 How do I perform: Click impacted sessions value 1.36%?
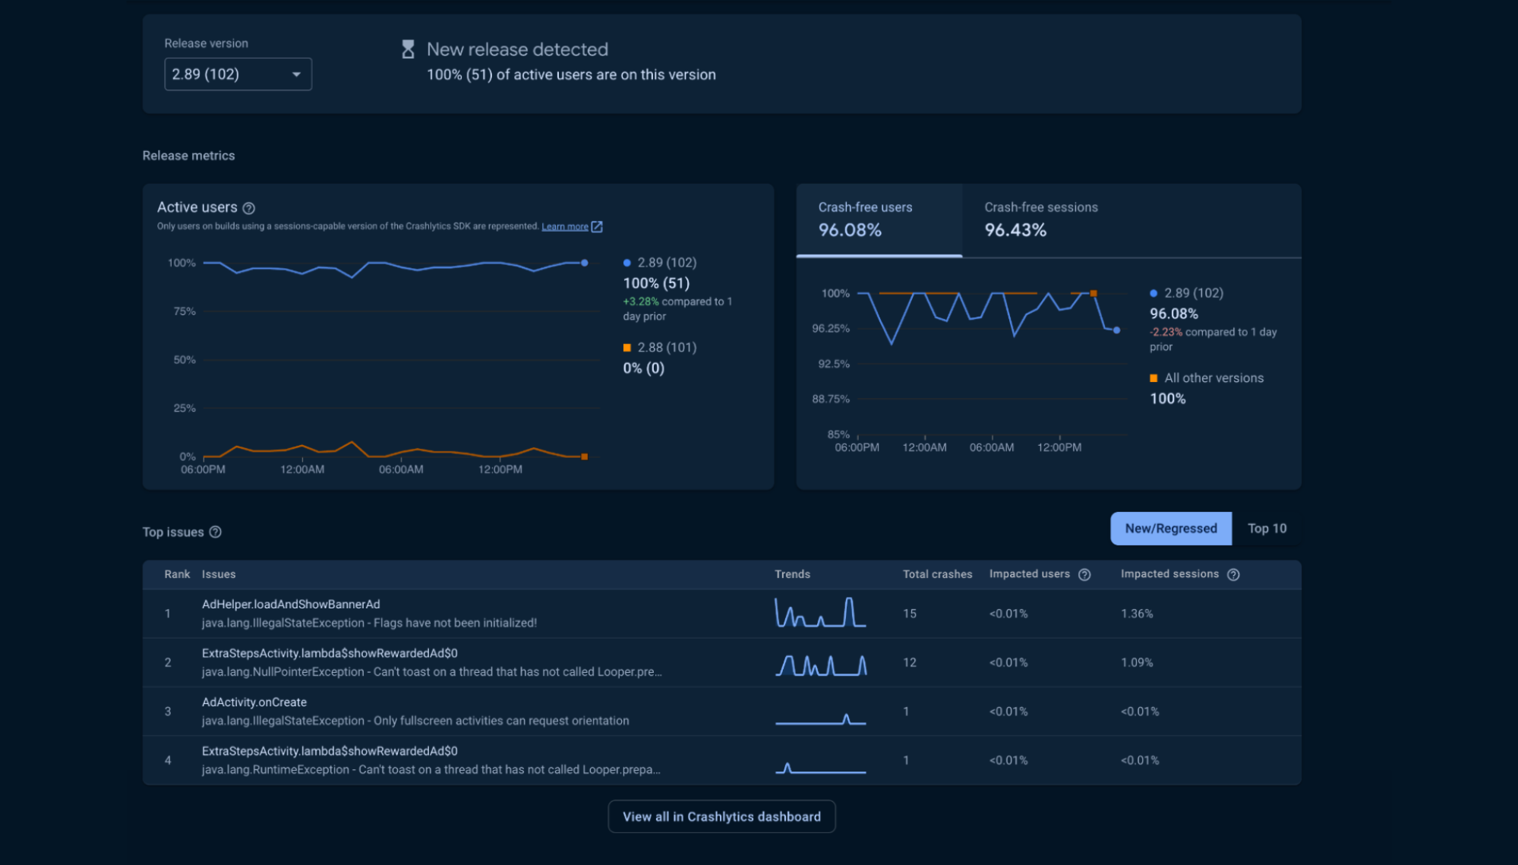pyautogui.click(x=1137, y=614)
